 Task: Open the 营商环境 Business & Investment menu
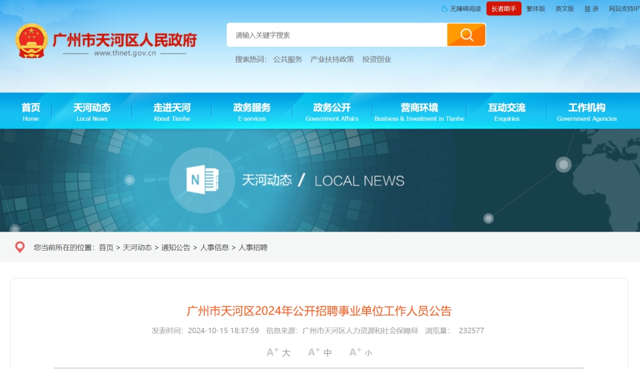419,111
